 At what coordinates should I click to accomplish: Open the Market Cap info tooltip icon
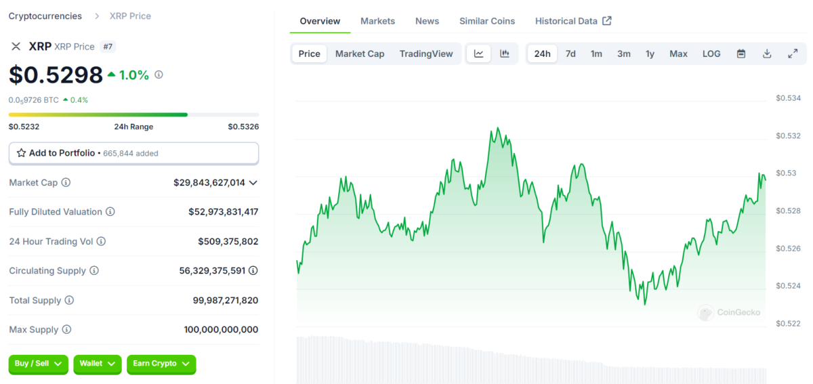click(x=66, y=182)
